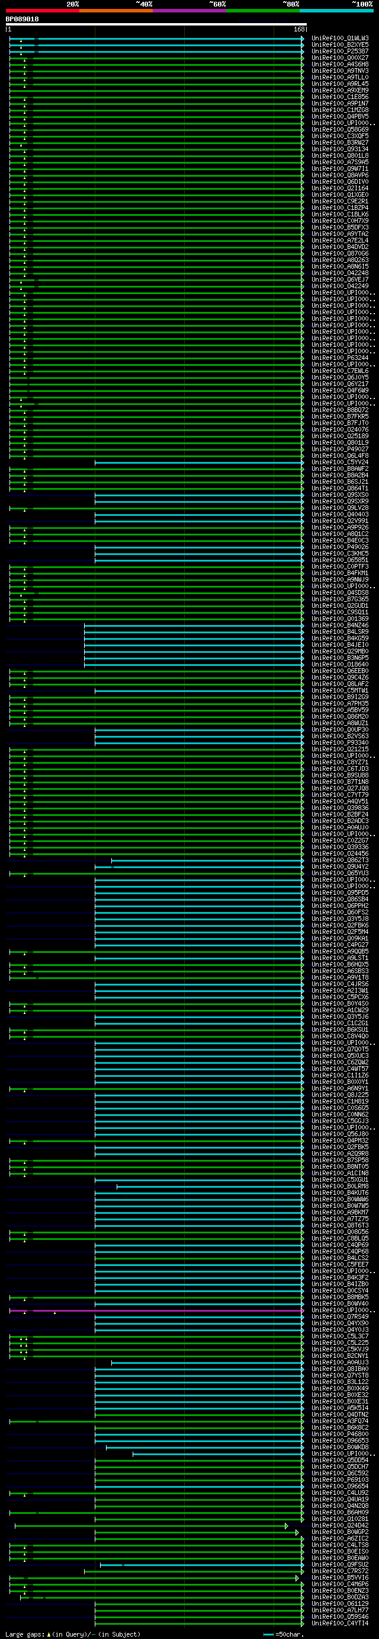Select the query label BP089018
This screenshot has height=1639, width=379.
pos(23,19)
